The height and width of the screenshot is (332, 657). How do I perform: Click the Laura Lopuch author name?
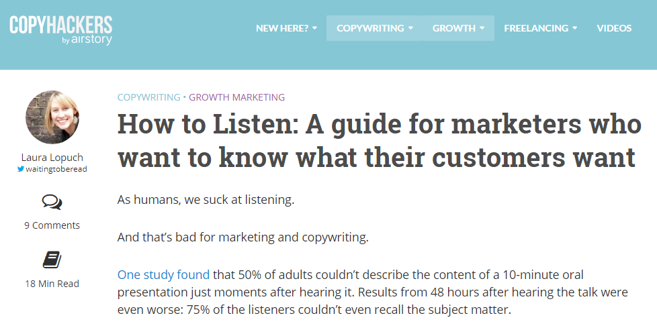pyautogui.click(x=52, y=158)
